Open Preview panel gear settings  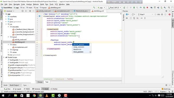tap(166, 11)
